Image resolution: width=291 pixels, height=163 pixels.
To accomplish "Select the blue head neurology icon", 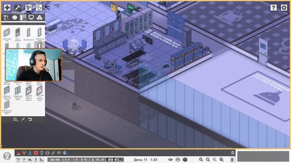I will 65,153.
